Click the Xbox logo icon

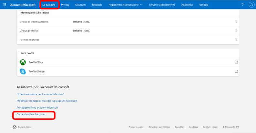(23, 62)
